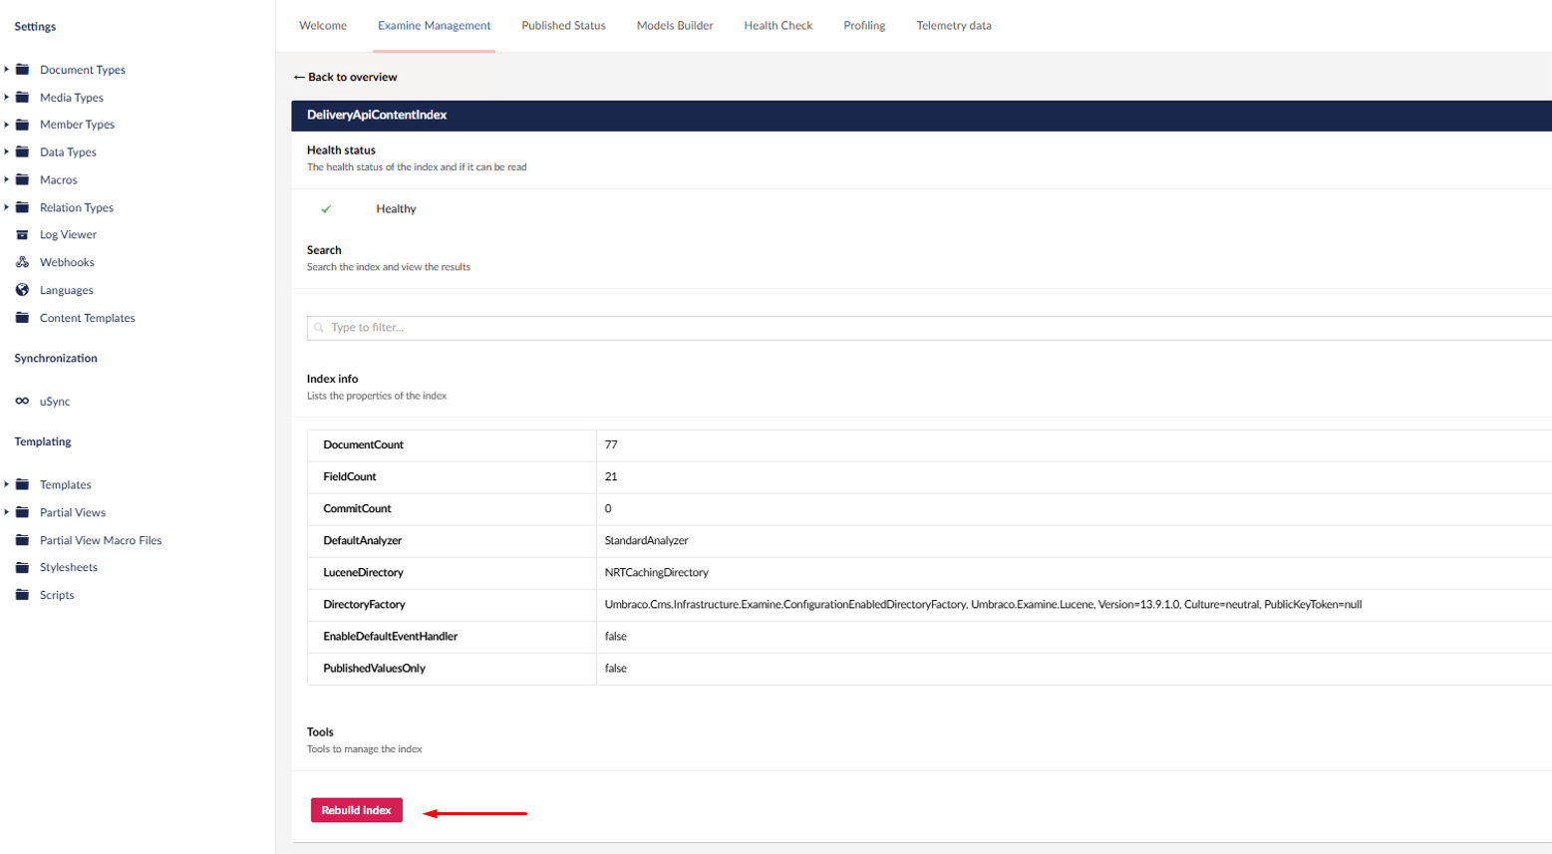Click the Content Templates folder icon
Screen dimensions: 1552x854
[22, 318]
